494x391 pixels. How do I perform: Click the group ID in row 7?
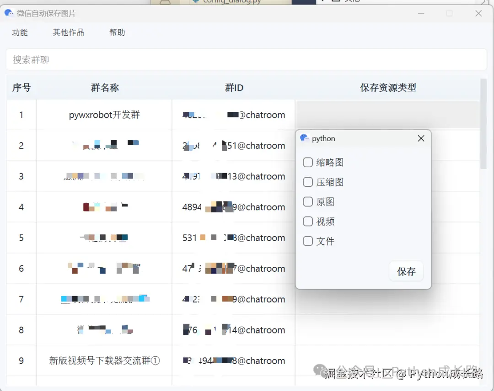coord(233,299)
